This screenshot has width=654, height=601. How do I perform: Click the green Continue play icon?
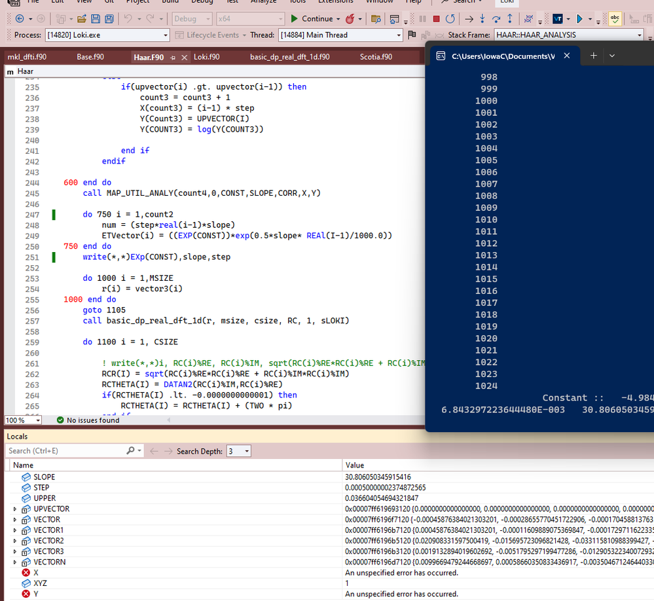point(294,19)
